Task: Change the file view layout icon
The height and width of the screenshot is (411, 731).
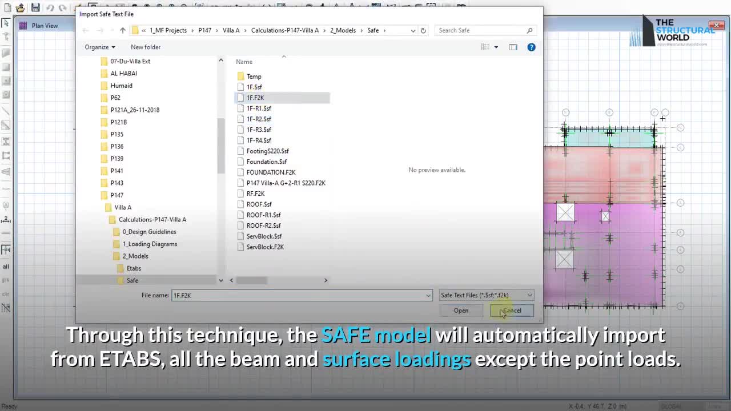Action: (x=485, y=47)
